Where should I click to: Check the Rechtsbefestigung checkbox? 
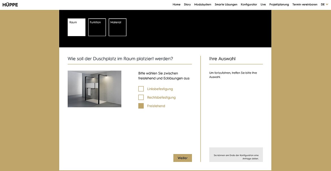141,97
